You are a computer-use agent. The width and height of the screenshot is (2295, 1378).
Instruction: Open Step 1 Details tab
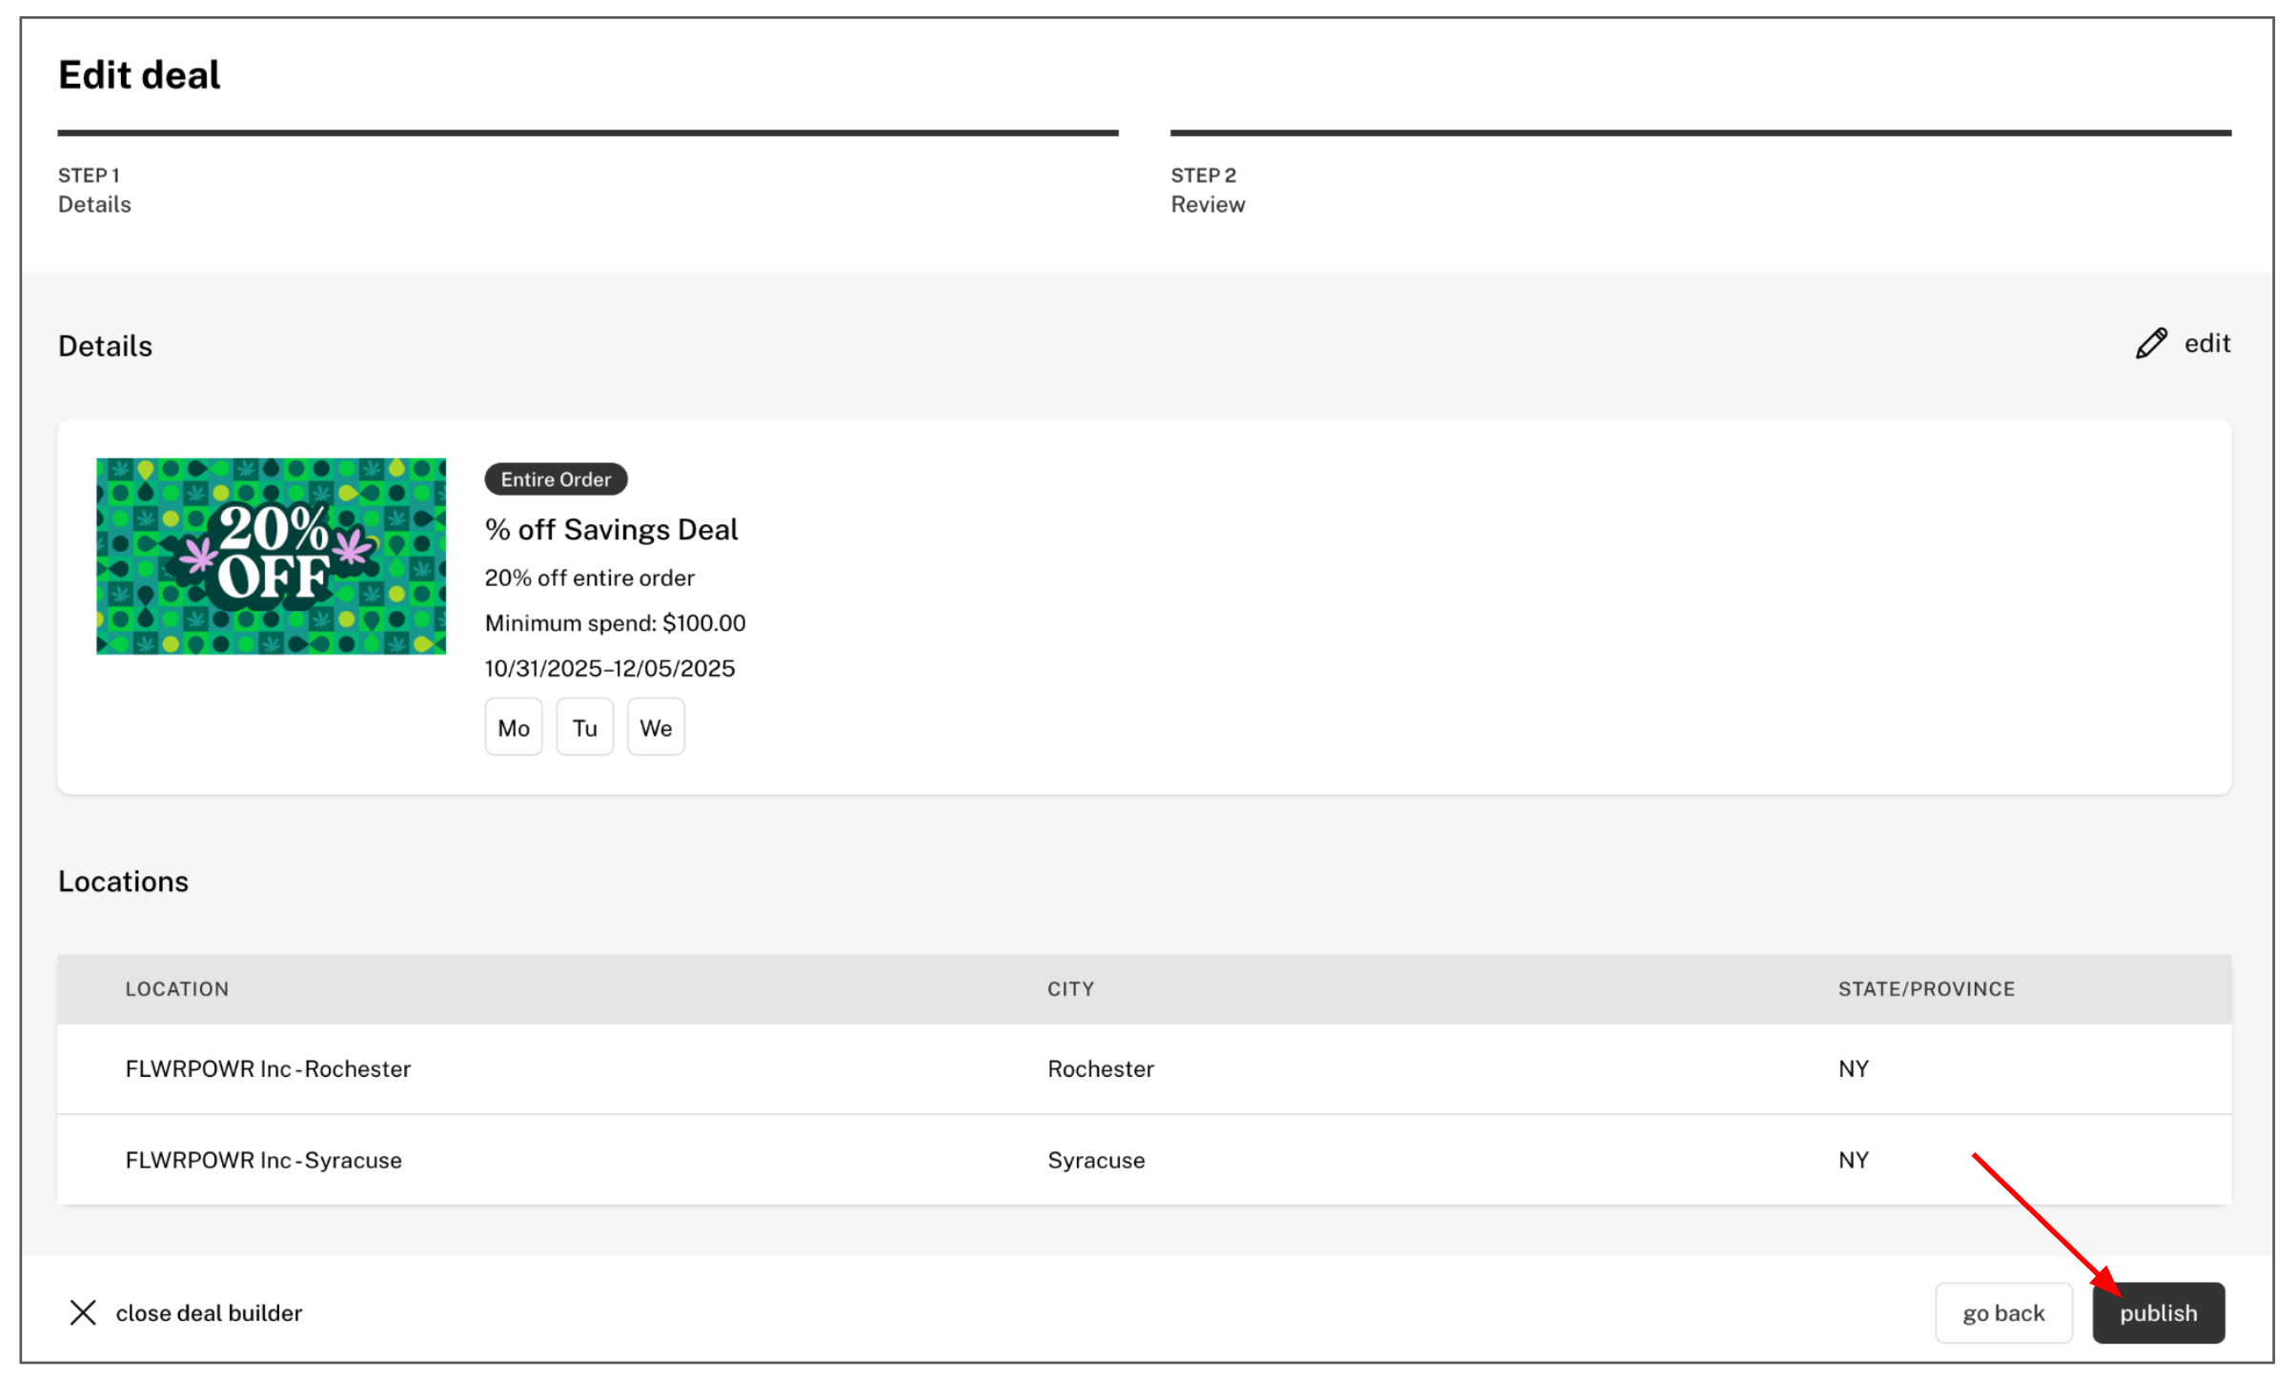tap(94, 190)
